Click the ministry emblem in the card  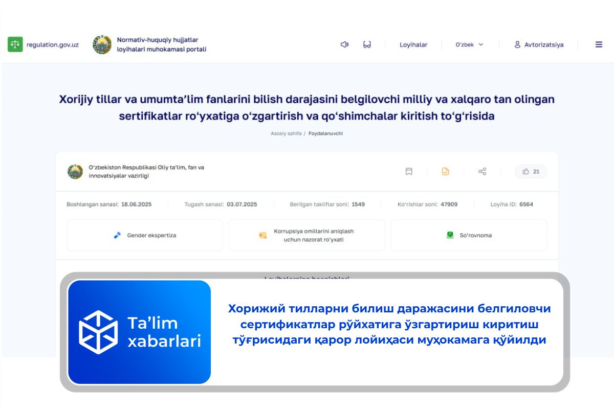[x=75, y=171]
